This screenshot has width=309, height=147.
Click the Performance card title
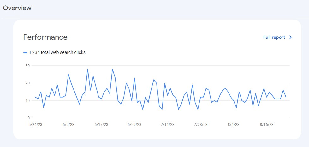click(45, 37)
